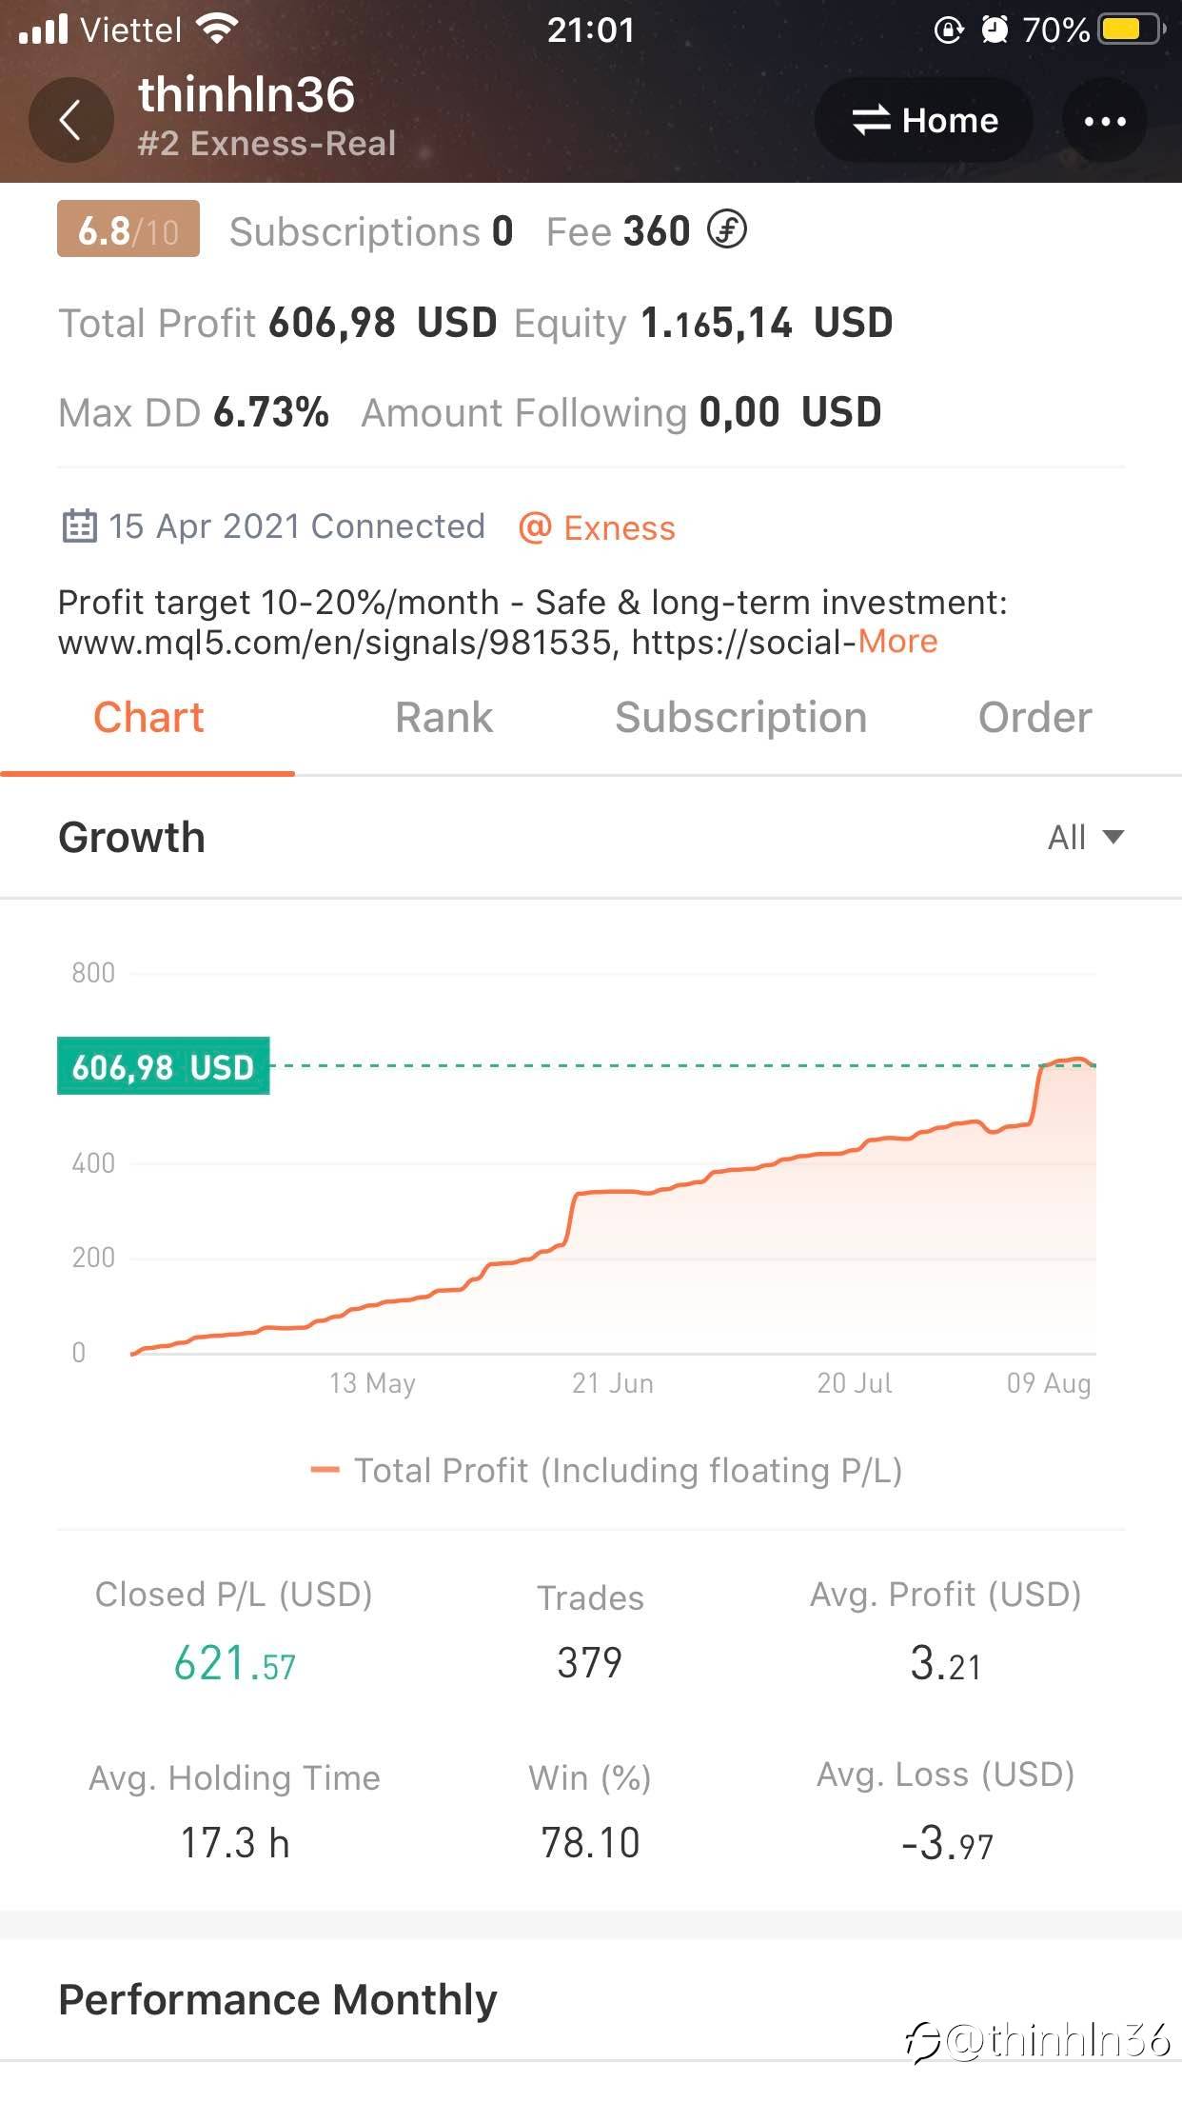Tap the orange @ Exness broker icon
1182x2102 pixels.
[535, 526]
